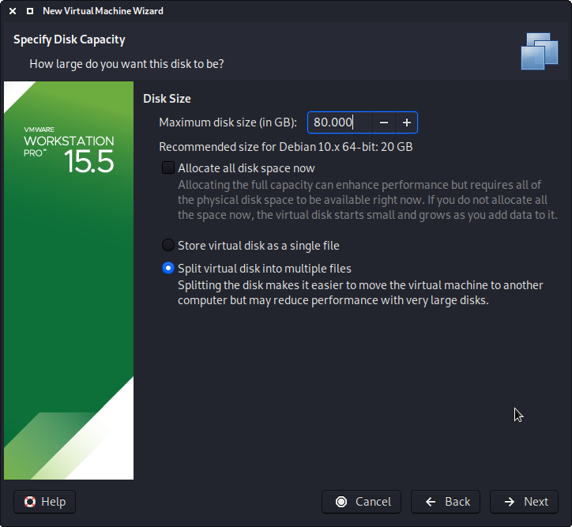The height and width of the screenshot is (527, 572).
Task: Click the square window icon in title bar
Action: click(29, 12)
